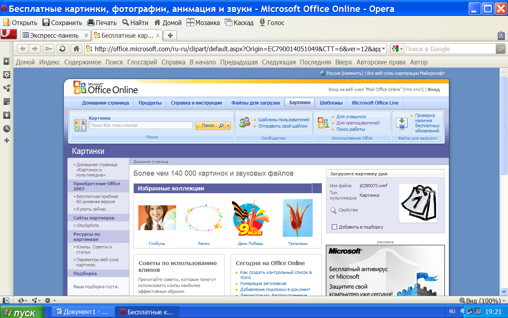Open the address bar history dropdown
The width and height of the screenshot is (508, 318).
point(383,49)
